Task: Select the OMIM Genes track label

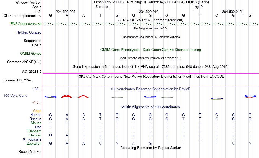Action: 31,53
